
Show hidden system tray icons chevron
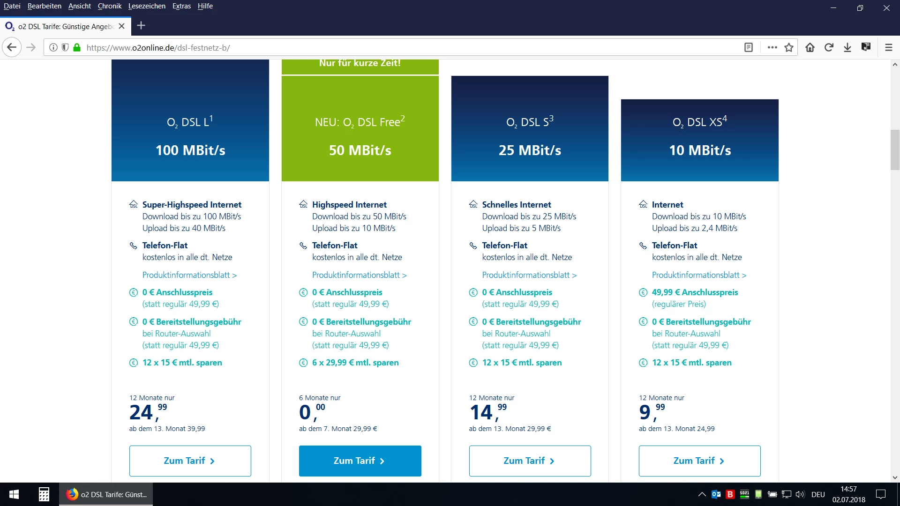[x=702, y=494]
